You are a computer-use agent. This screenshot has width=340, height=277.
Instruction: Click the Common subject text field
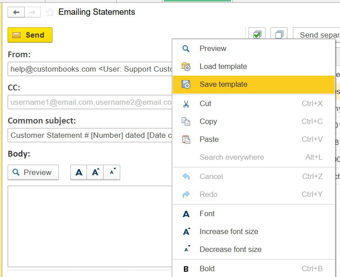click(90, 135)
